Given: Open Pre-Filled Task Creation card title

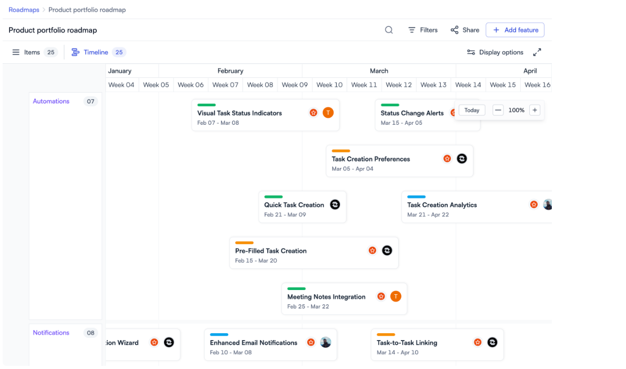Looking at the screenshot, I should coord(271,251).
